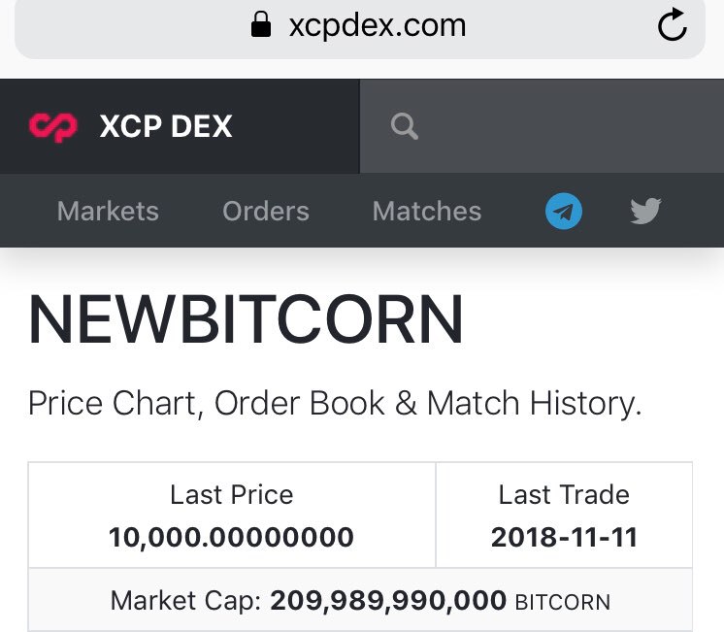Image resolution: width=724 pixels, height=632 pixels.
Task: Open the Orders menu item
Action: click(266, 211)
